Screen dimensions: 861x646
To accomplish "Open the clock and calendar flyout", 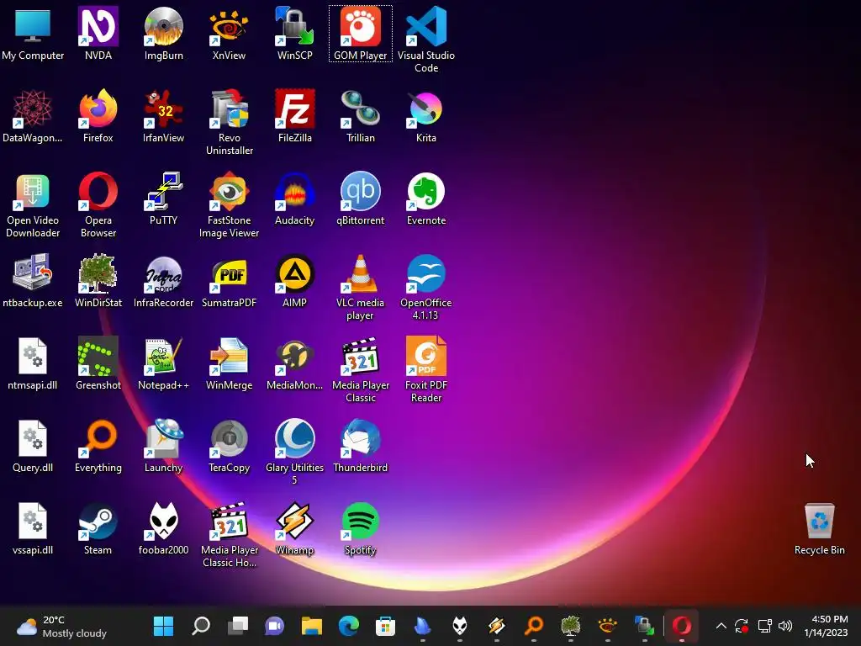I will [827, 626].
